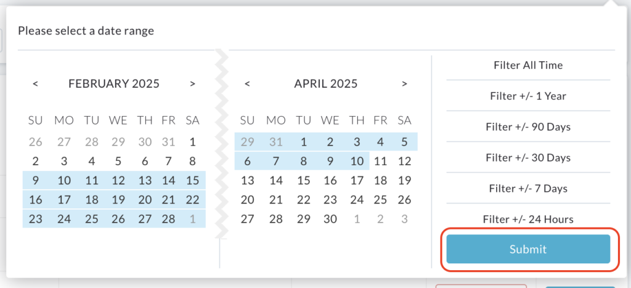Select greyed January 26 in February calendar

pyautogui.click(x=35, y=142)
